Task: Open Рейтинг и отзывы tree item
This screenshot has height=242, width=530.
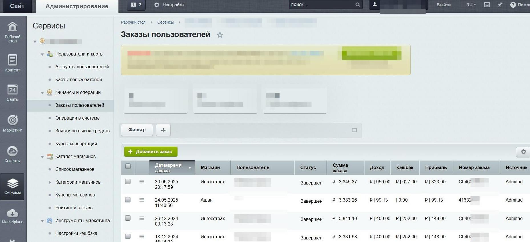Action: pyautogui.click(x=74, y=208)
